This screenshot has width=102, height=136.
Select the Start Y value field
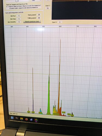[x=48, y=8]
